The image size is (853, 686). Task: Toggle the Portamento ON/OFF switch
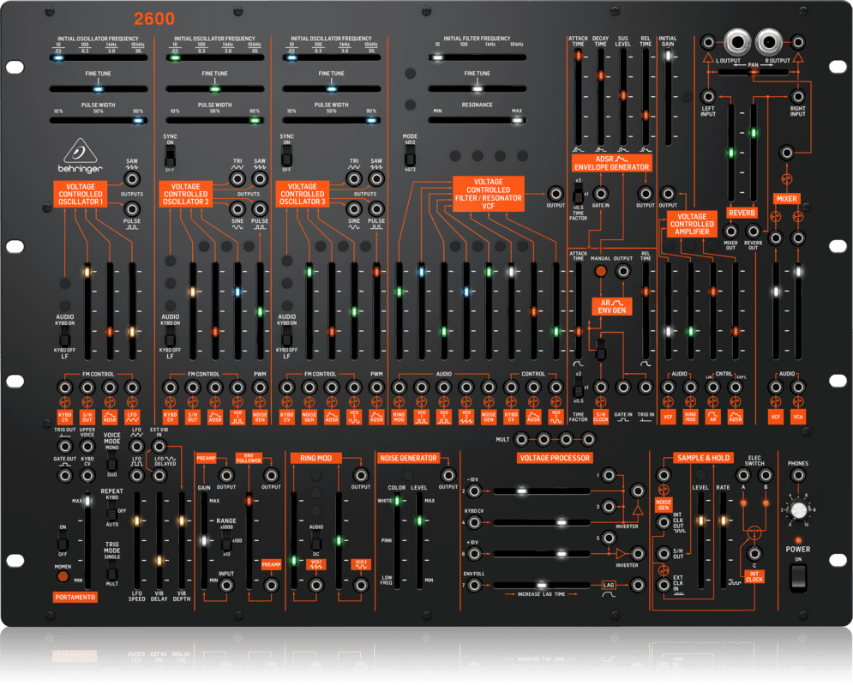click(x=63, y=541)
